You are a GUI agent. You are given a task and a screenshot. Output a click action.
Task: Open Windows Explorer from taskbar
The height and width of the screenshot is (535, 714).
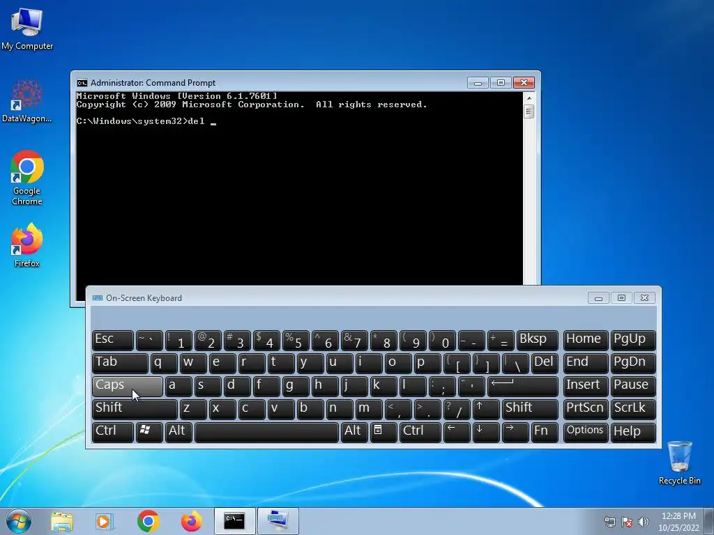pyautogui.click(x=62, y=521)
